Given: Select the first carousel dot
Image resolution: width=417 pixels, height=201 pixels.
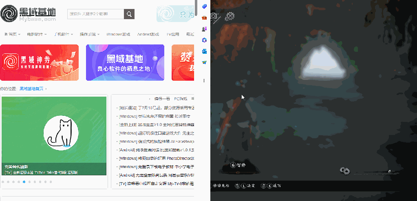Looking at the screenshot, I should click(3, 182).
